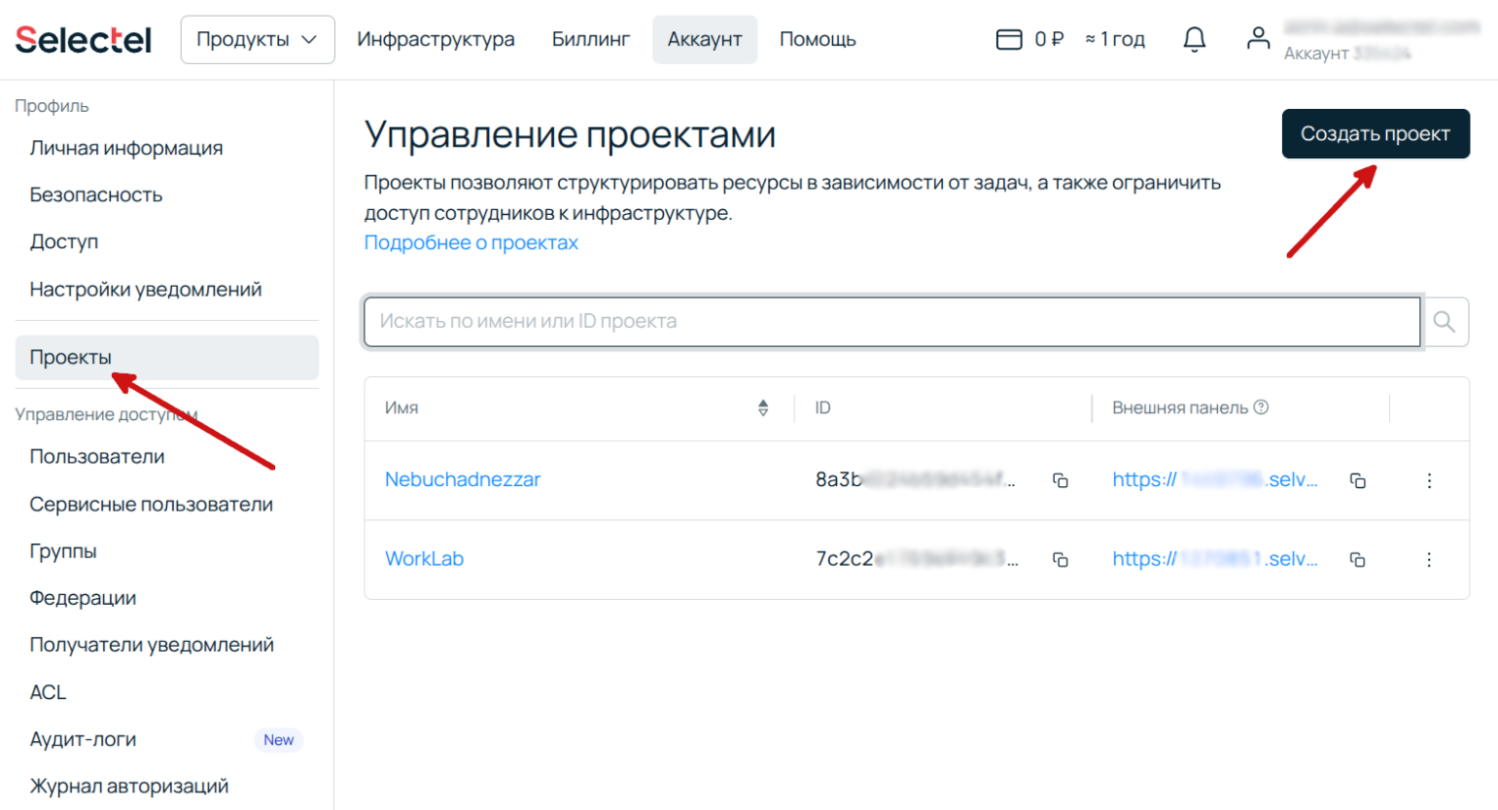Expand the Продукты dropdown
The image size is (1498, 810).
click(x=257, y=38)
